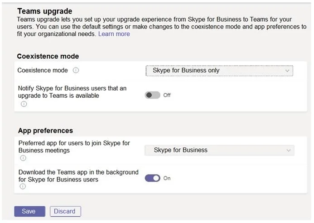Open the Learn more link
The width and height of the screenshot is (314, 223).
point(114,34)
